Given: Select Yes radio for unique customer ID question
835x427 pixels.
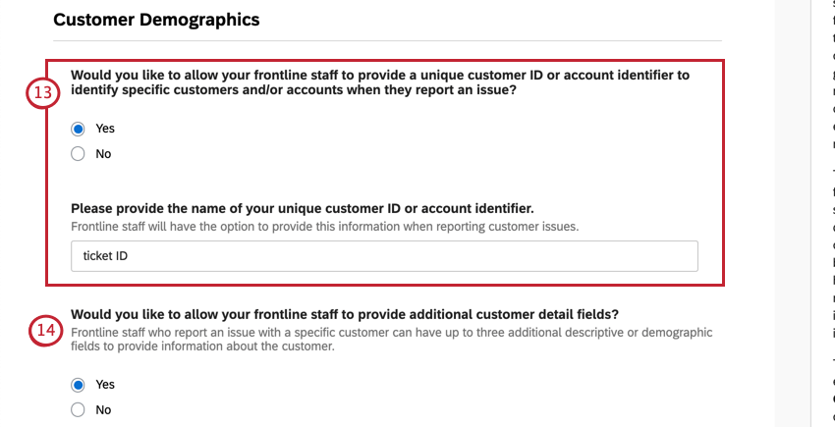Looking at the screenshot, I should point(78,129).
